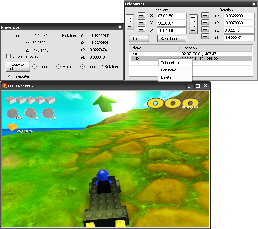
Task: Click the Playerpos r4 value 0.9388481
Action: coord(98,57)
